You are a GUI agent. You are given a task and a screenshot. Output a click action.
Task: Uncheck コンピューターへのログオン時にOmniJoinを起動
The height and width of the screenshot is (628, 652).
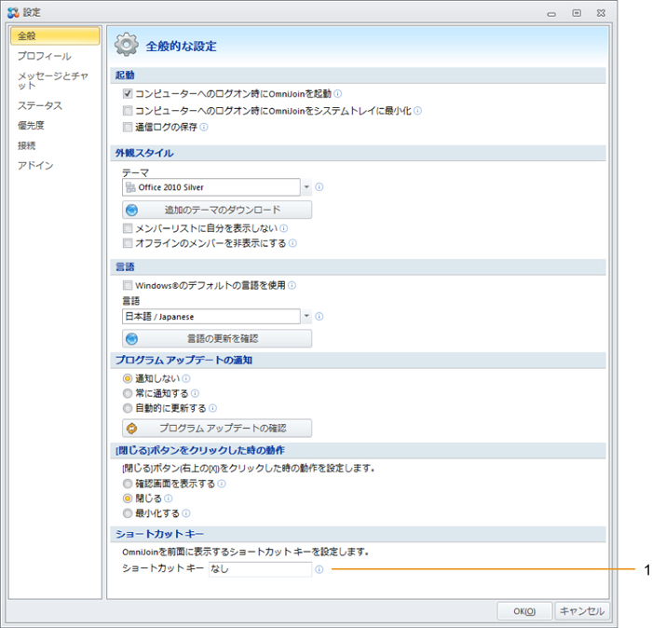pyautogui.click(x=128, y=93)
